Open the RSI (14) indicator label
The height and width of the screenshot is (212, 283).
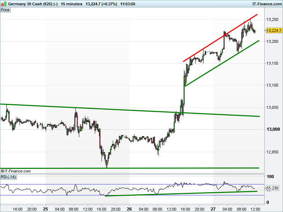[x=8, y=177]
